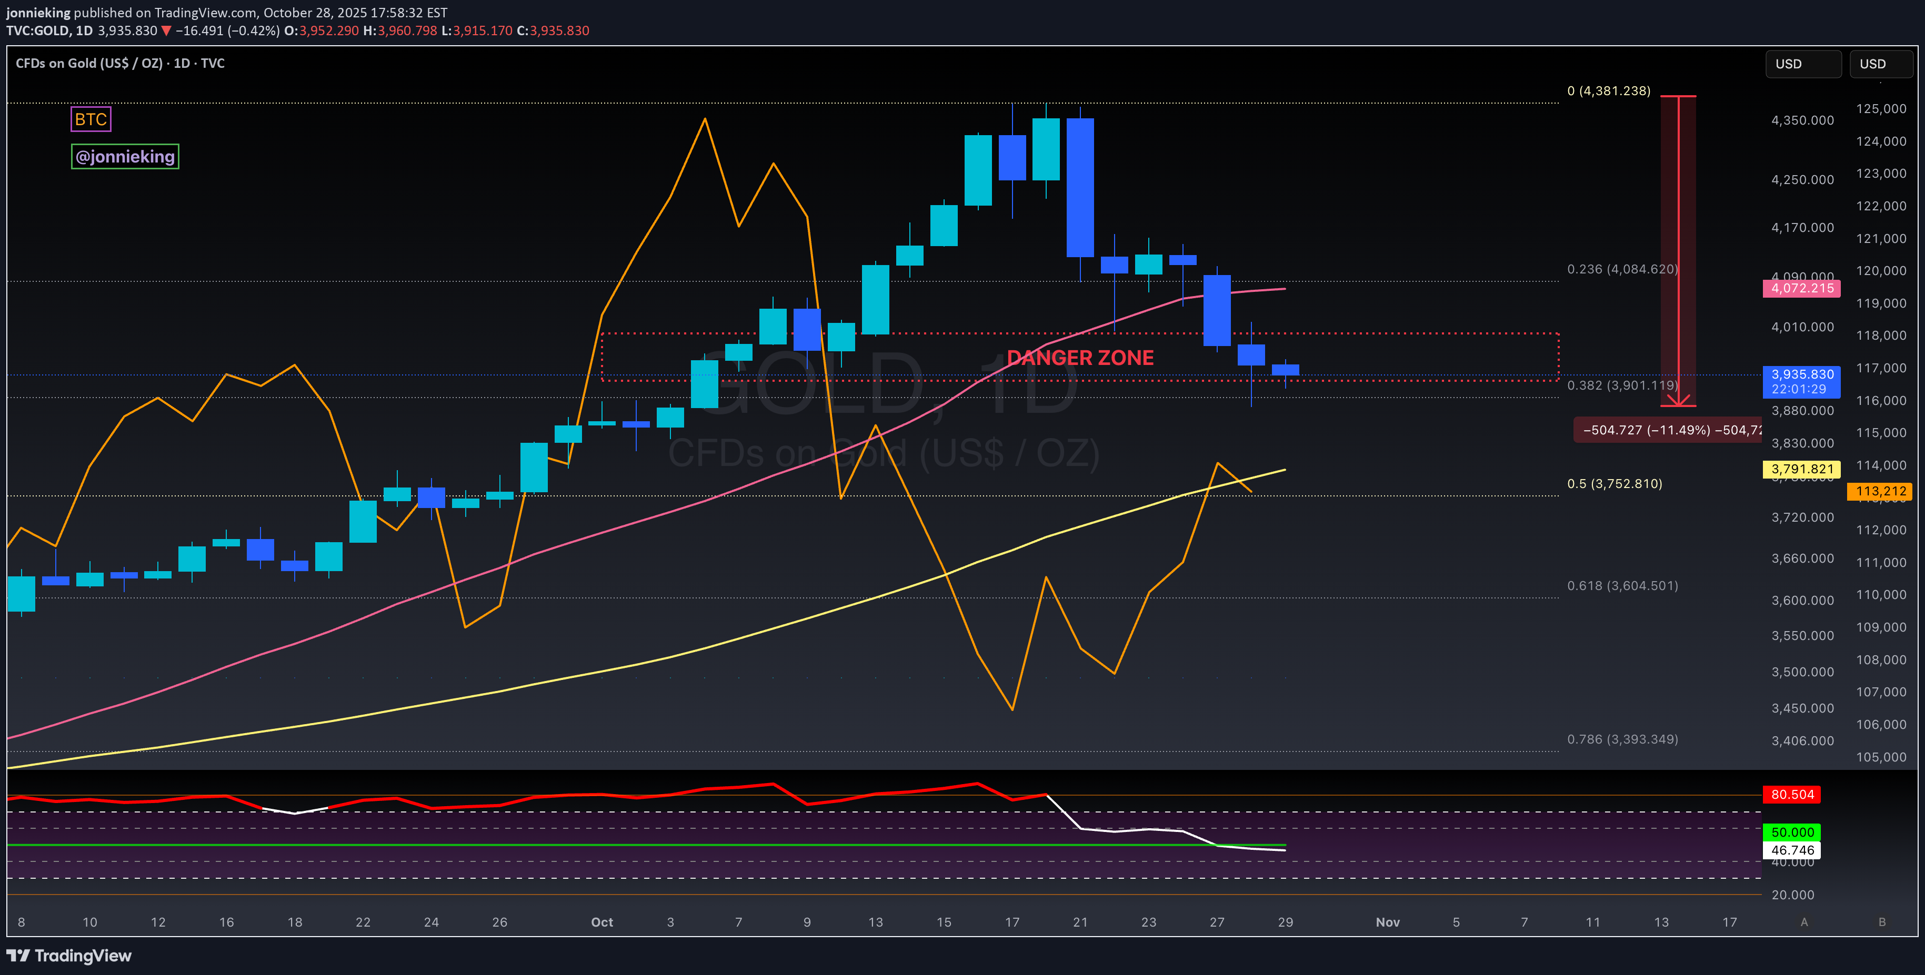Click the green @jonnieking label box
The width and height of the screenshot is (1925, 975).
(x=125, y=157)
